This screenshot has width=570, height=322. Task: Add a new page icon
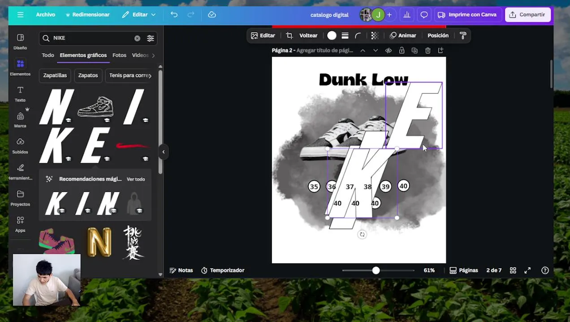(441, 51)
